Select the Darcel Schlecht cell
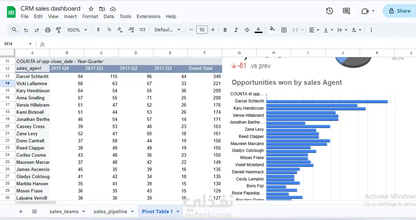This screenshot has width=416, height=220. (32, 76)
